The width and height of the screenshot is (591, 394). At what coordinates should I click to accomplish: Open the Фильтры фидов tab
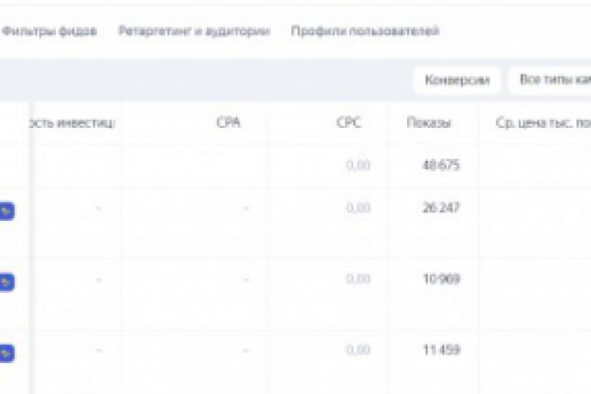tap(48, 32)
